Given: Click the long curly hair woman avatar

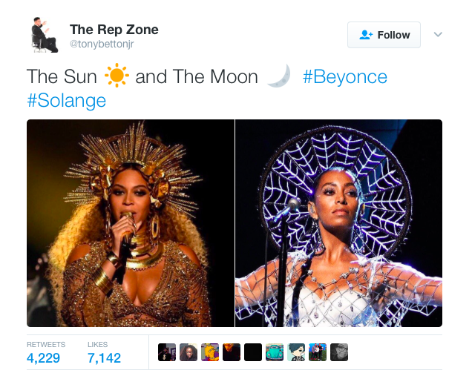Looking at the screenshot, I should [189, 352].
